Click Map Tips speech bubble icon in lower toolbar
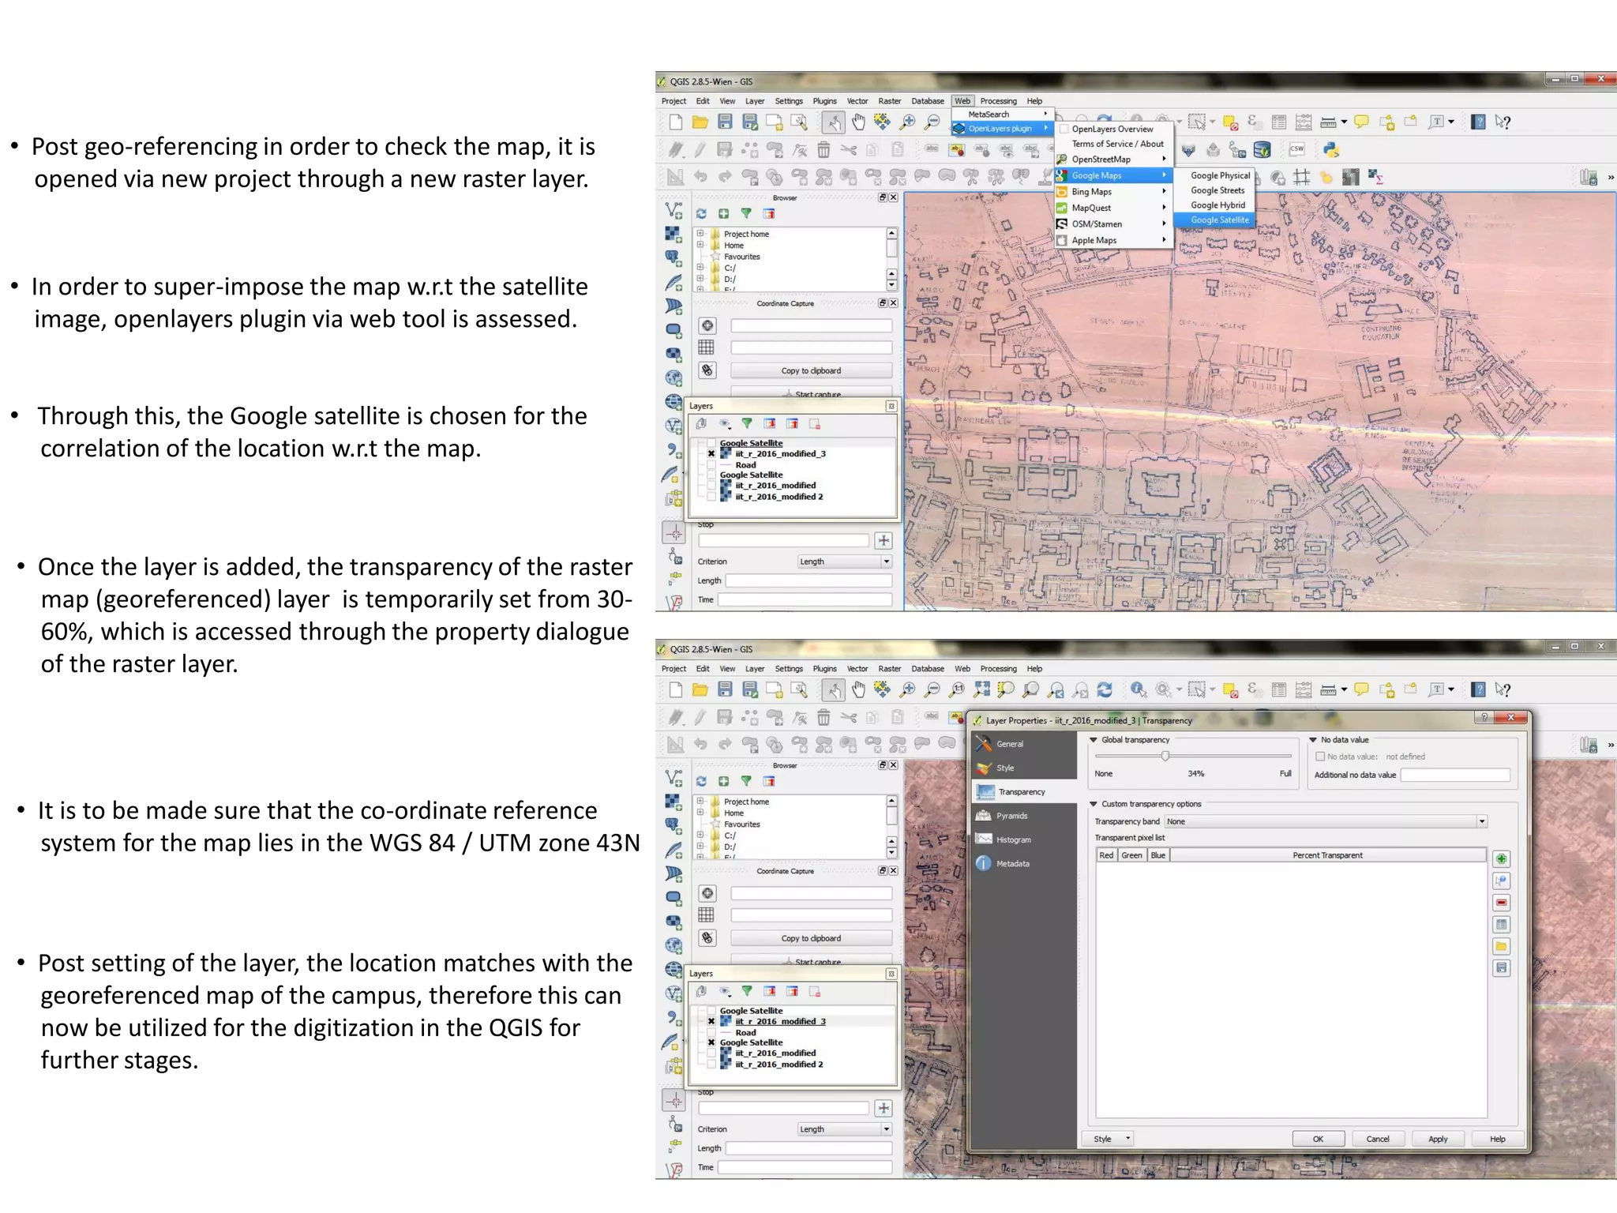The width and height of the screenshot is (1617, 1213). [x=1361, y=689]
